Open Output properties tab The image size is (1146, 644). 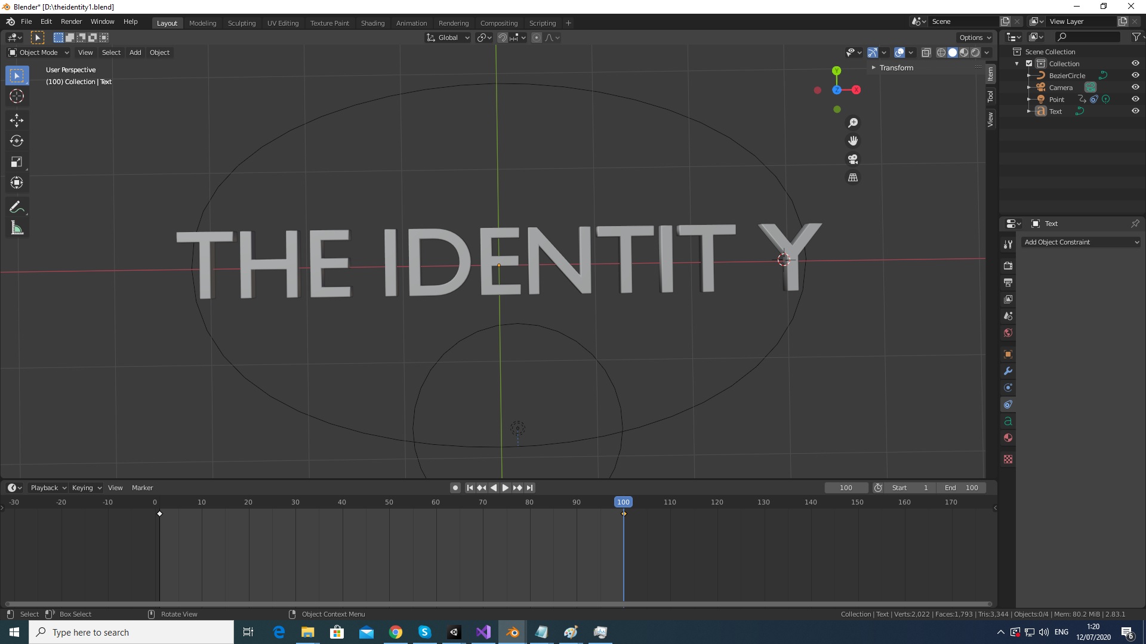[x=1008, y=282]
